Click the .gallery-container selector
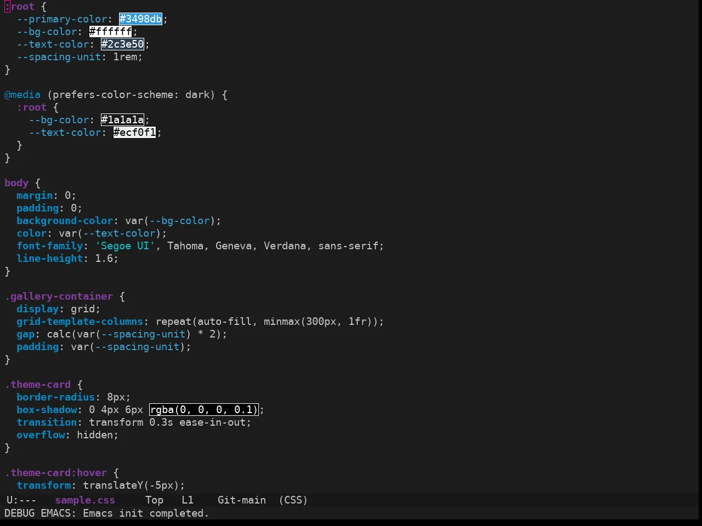 pos(59,296)
